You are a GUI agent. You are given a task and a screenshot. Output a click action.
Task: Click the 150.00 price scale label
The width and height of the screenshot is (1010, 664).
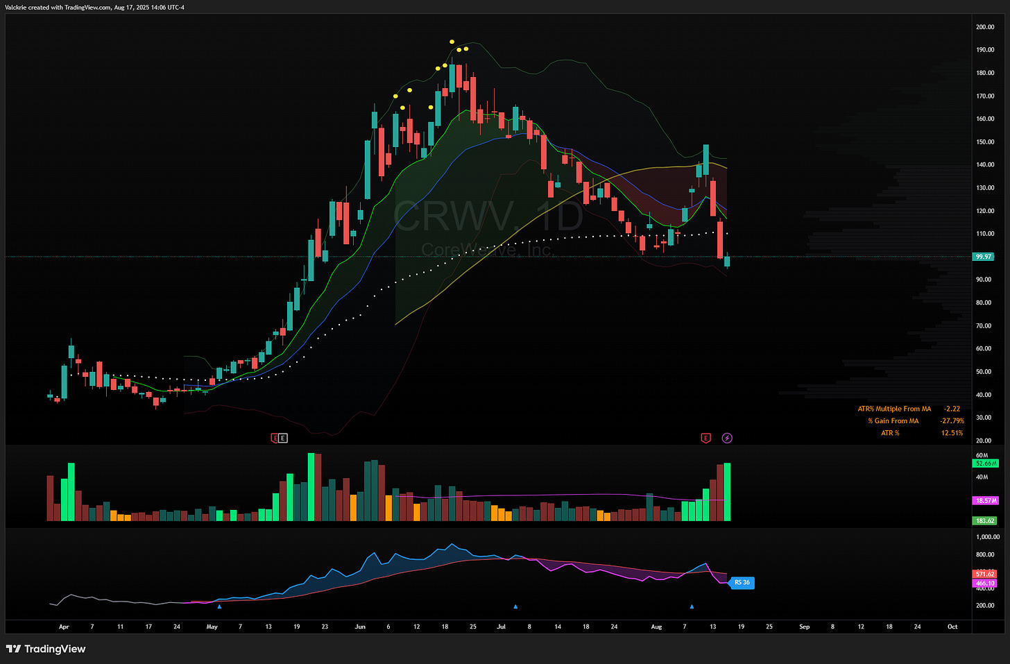(985, 142)
